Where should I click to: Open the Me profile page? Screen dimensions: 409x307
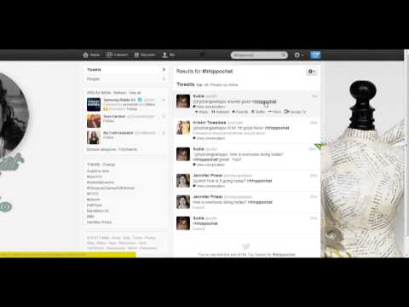click(168, 55)
